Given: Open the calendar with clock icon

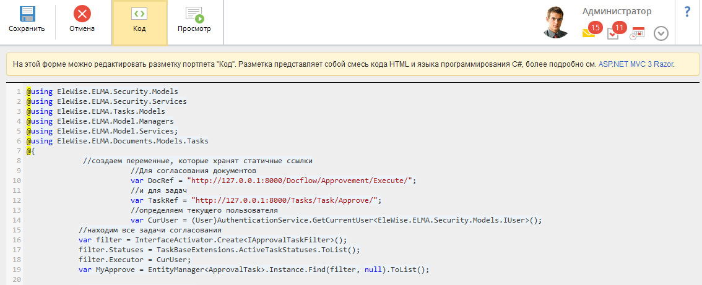Looking at the screenshot, I should (x=637, y=33).
